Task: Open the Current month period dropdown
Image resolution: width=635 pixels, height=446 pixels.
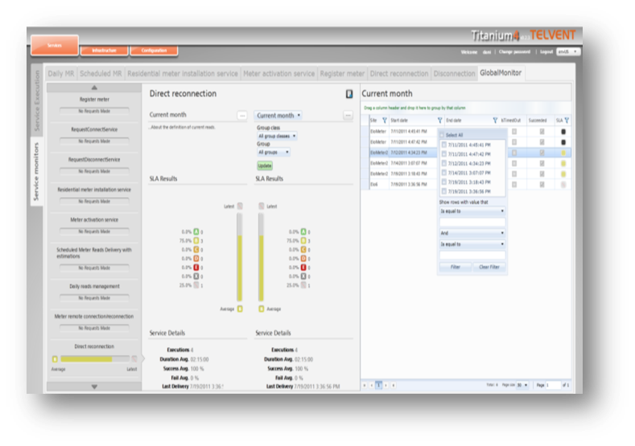Action: (x=278, y=116)
